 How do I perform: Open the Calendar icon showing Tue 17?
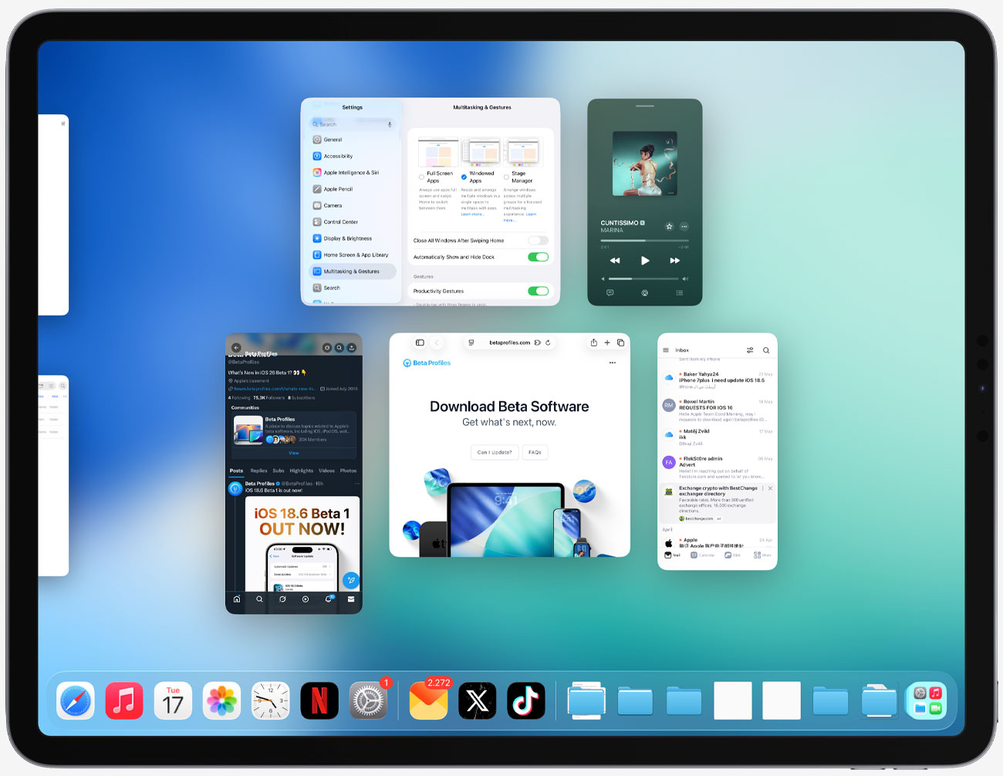point(173,701)
